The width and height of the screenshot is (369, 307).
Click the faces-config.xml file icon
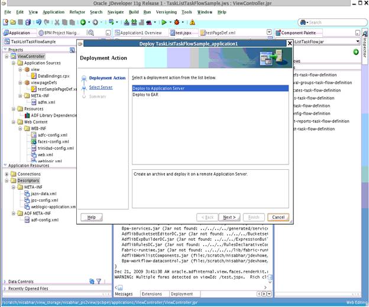click(x=34, y=142)
